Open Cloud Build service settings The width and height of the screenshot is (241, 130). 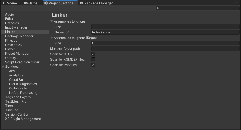point(18,80)
